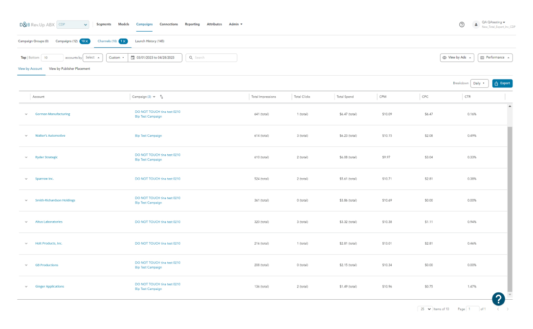
Task: Open the Ginger Applications account link
Action: pyautogui.click(x=49, y=287)
